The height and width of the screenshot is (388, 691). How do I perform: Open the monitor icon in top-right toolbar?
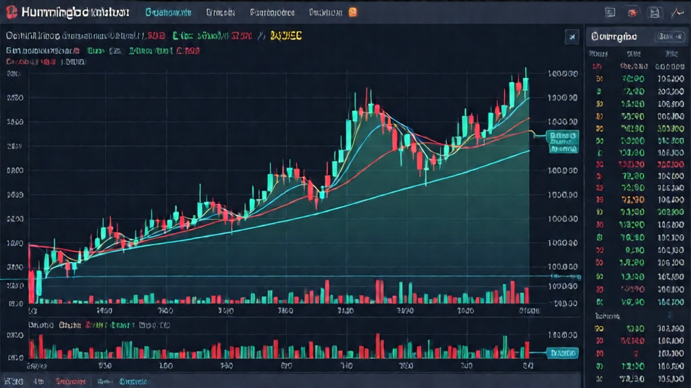click(610, 12)
